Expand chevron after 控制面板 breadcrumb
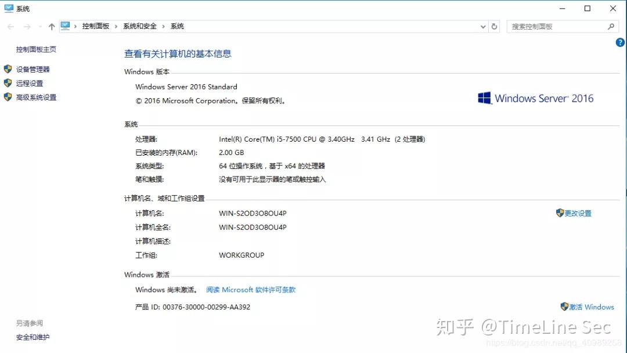This screenshot has height=353, width=627. 116,26
